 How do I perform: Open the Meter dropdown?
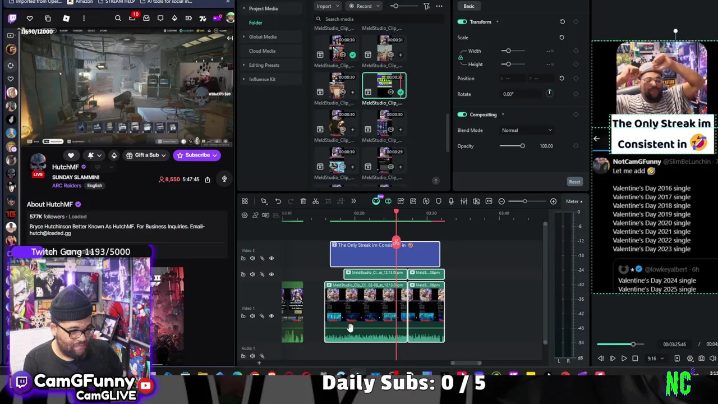[x=574, y=201]
